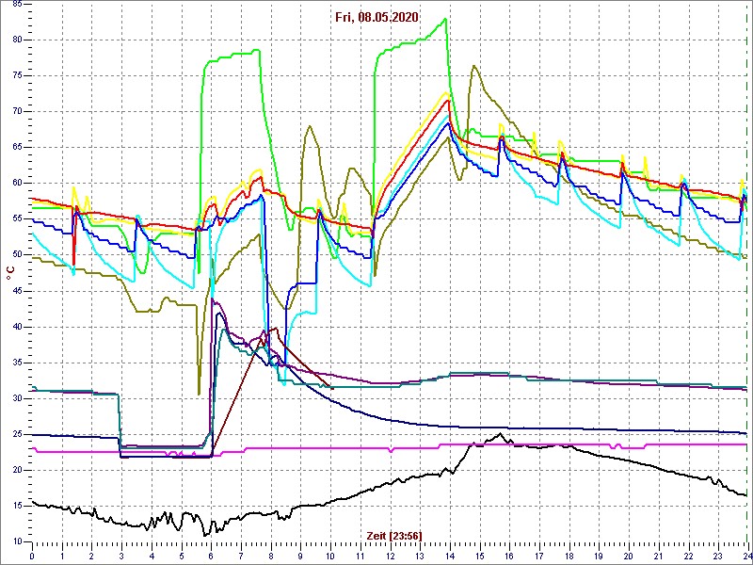753x565 pixels.
Task: Click the 45 temperature axis label
Action: point(16,291)
